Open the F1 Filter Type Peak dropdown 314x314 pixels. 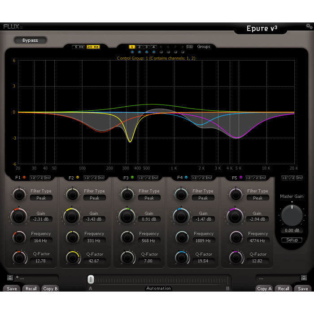pos(41,198)
